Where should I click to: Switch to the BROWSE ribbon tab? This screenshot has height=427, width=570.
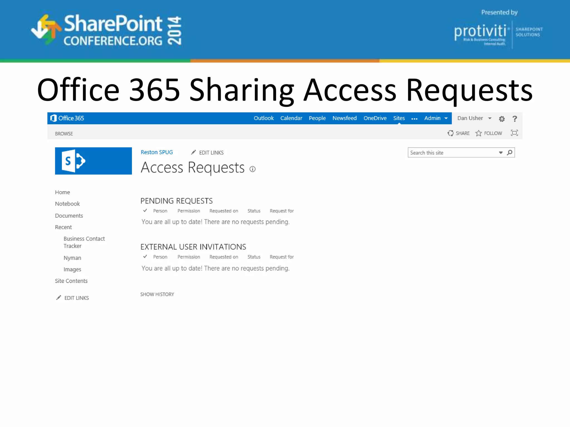(x=64, y=134)
